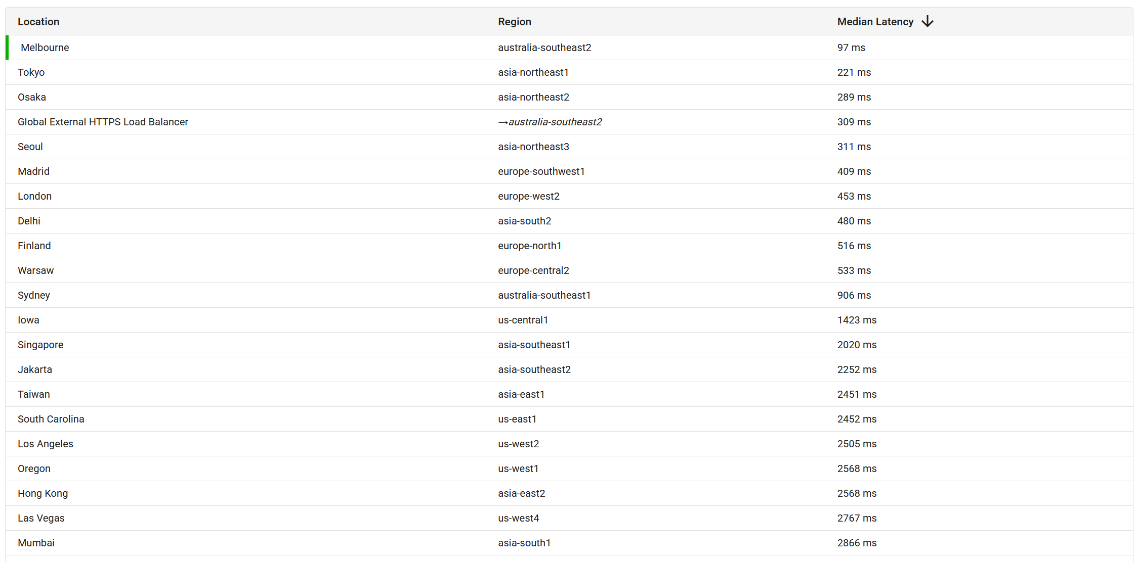Click the Tokyo location cell

tap(31, 72)
